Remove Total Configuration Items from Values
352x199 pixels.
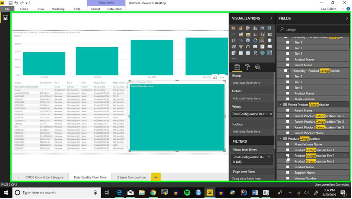pos(271,114)
